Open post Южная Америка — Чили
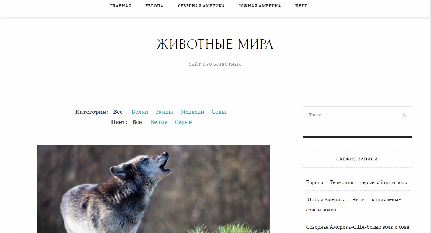This screenshot has width=431, height=233. (x=353, y=205)
